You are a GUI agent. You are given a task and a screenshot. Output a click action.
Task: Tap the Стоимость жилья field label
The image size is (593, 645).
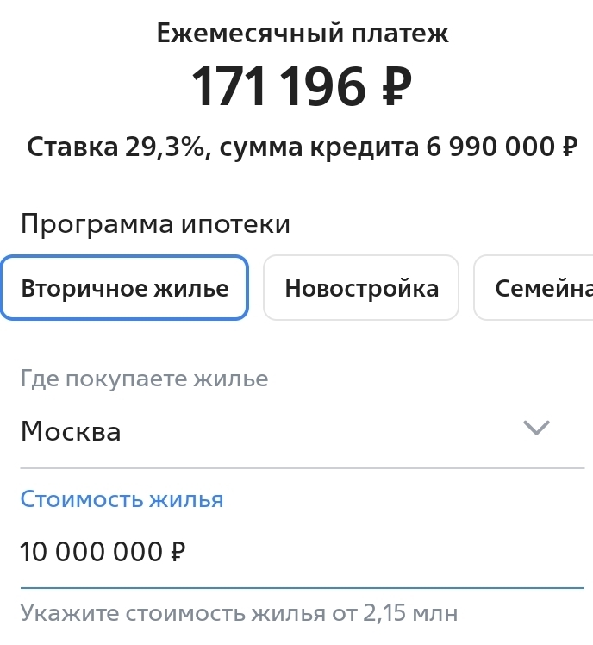(122, 499)
